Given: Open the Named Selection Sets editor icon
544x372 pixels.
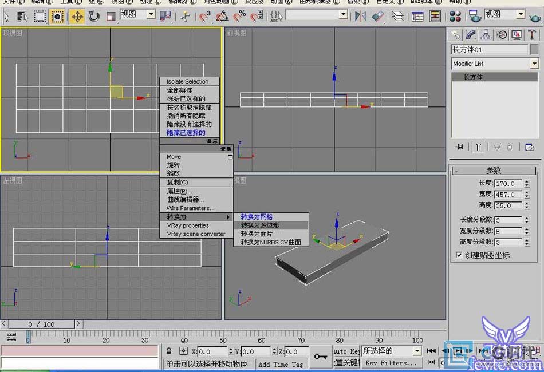Looking at the screenshot, I should coord(276,16).
